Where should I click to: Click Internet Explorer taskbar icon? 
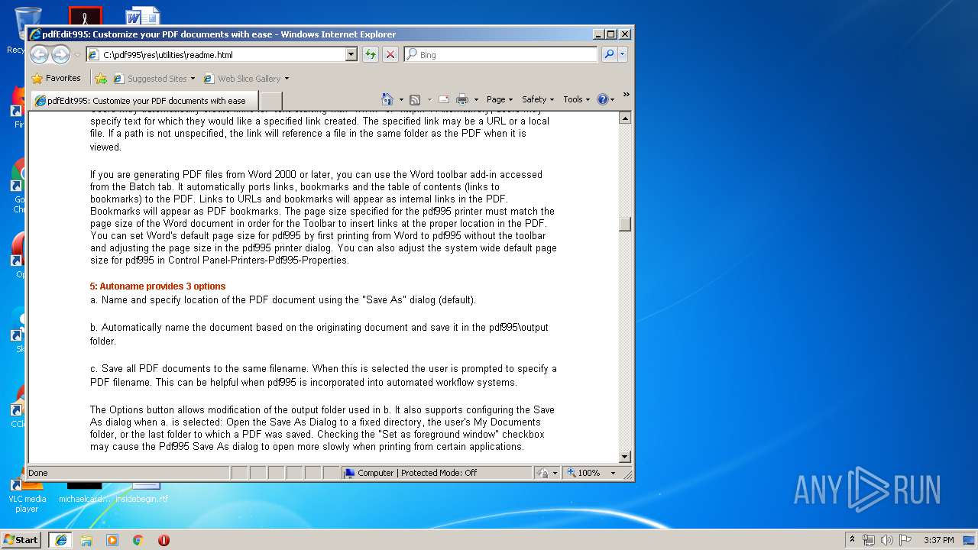point(61,539)
